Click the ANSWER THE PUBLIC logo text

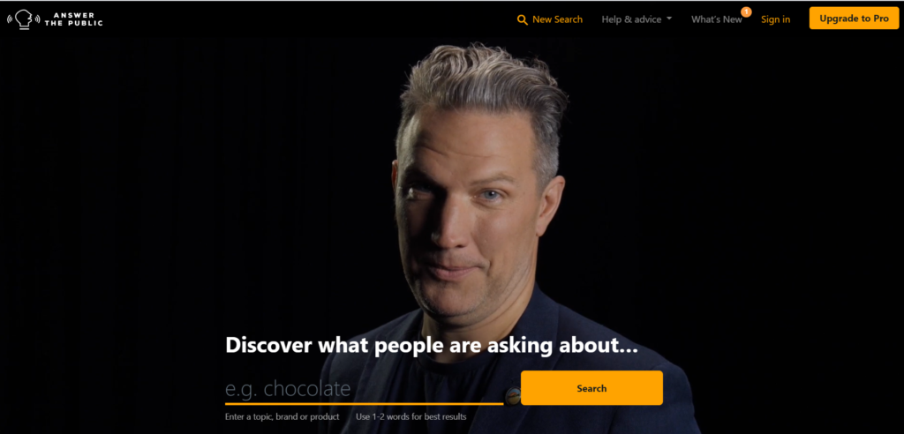73,19
